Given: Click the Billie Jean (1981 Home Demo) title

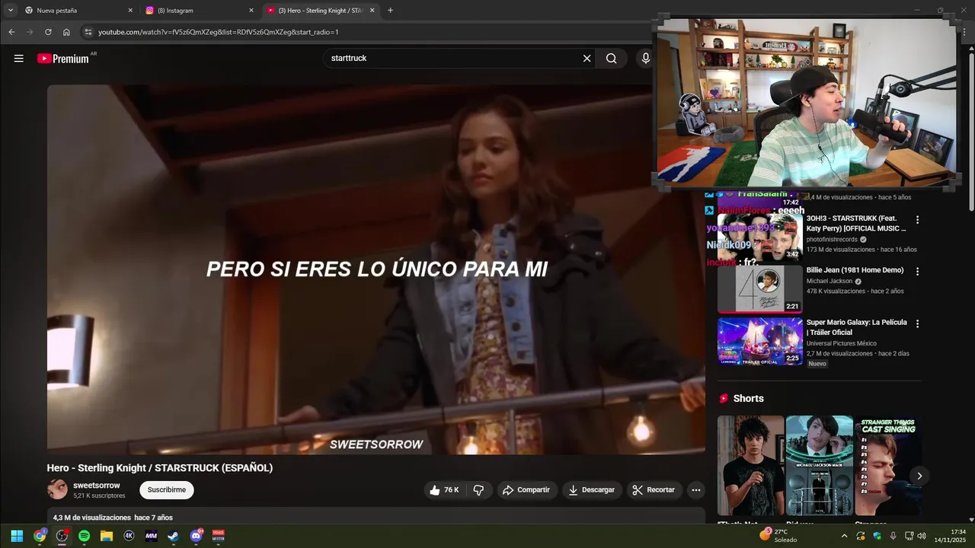Looking at the screenshot, I should click(855, 270).
